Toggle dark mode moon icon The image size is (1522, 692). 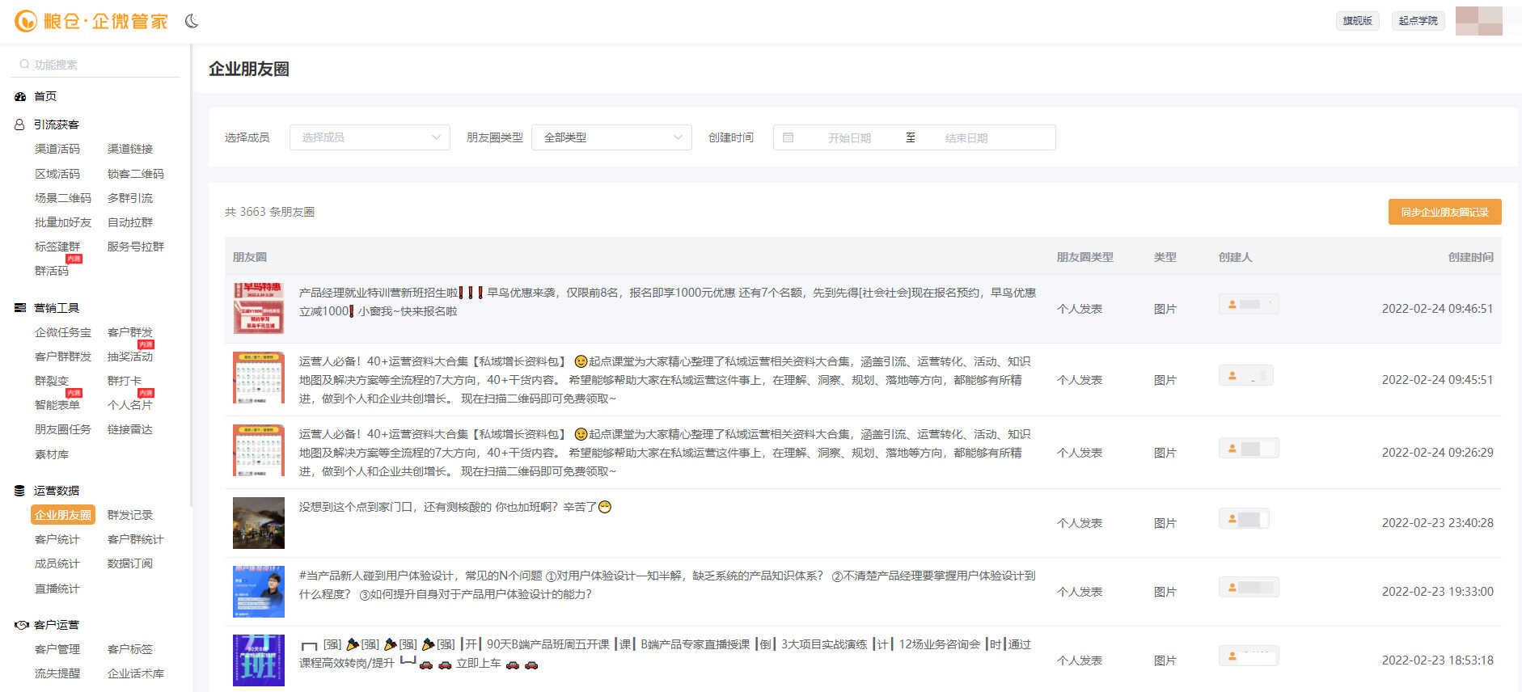(x=192, y=21)
